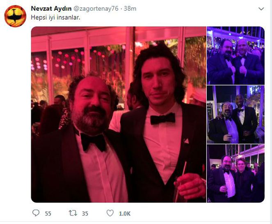
Task: Open the top right photo thumbnail
Action: [235, 55]
